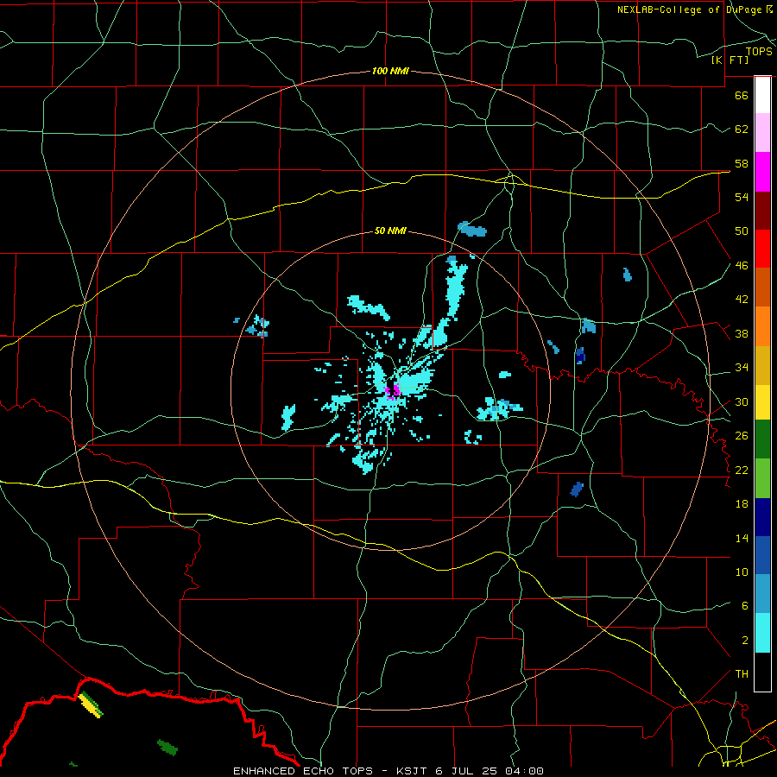Click the '14' legend value

pyautogui.click(x=742, y=538)
